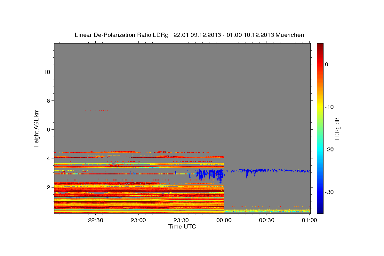The width and height of the screenshot is (384, 256).
Task: Click the 23:00 time tick label
Action: coord(138,220)
